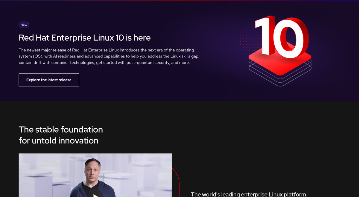Select the heading Red Hat Enterprise Linux 10 is here
Viewport: 359px width, 197px height.
tap(85, 38)
